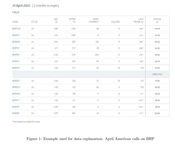175x145 pixels.
Task: Click the STRIKE ($) column header
Action: (x=157, y=21)
